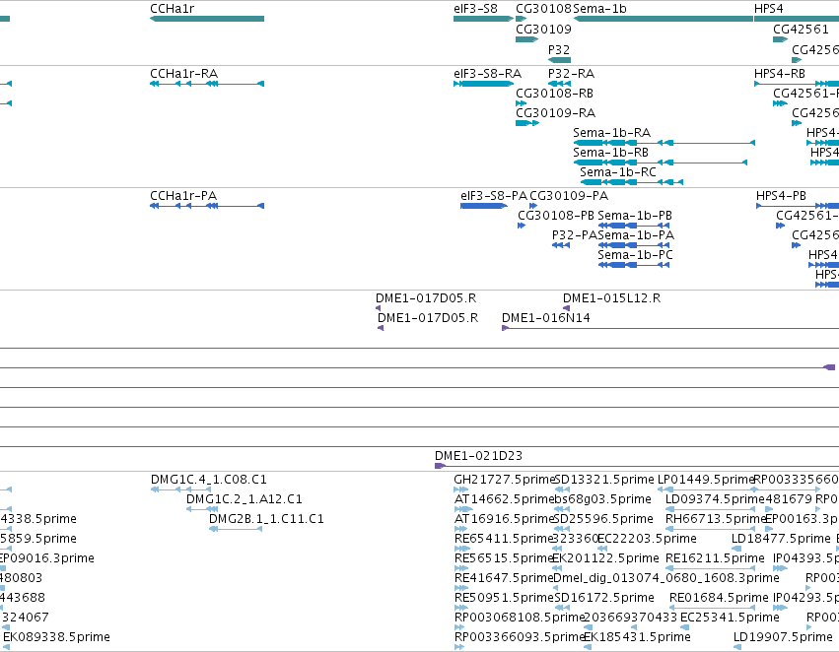
Task: Open EST LD18477.5prime
Action: point(736,549)
